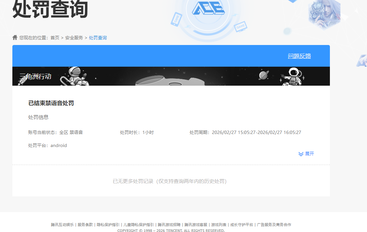
Task: Click 处罚查询 breadcrumb link
Action: click(x=98, y=38)
